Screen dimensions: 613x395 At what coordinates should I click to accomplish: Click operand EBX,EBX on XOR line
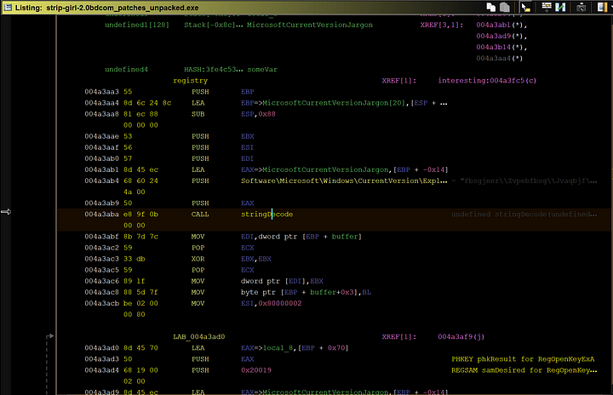click(256, 259)
